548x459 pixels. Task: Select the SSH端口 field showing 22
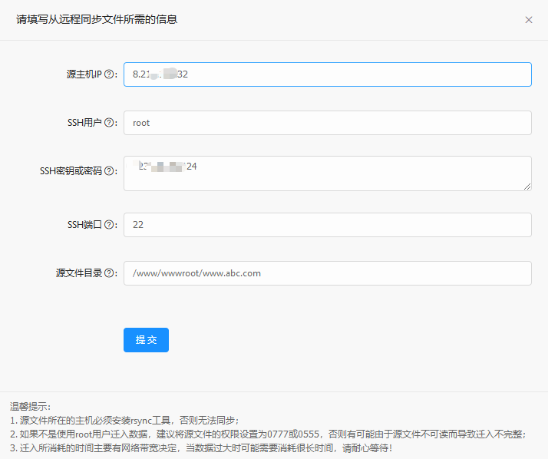coord(327,225)
